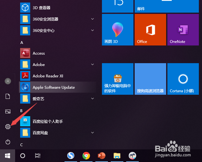The width and height of the screenshot is (202, 162).
Task: Open the 爱奇艺 folder
Action: point(58,99)
